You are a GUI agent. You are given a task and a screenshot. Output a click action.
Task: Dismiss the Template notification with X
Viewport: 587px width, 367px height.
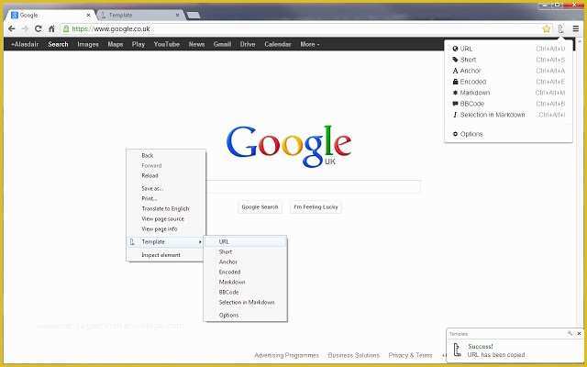point(579,333)
